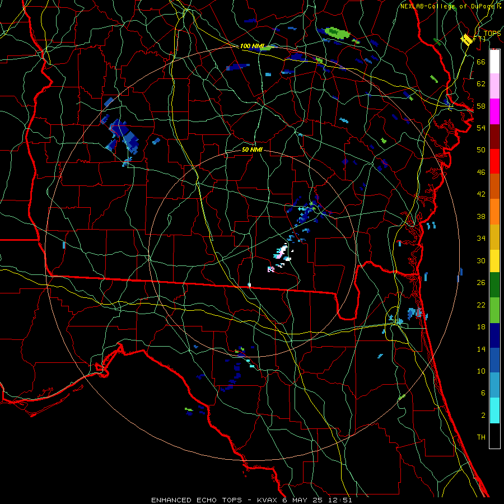Select the '42' legend value

[x=481, y=194]
